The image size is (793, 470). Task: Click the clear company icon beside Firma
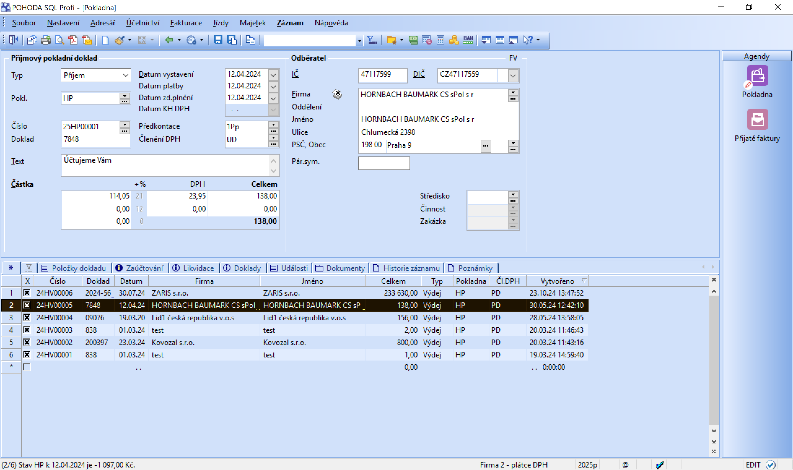(x=337, y=94)
